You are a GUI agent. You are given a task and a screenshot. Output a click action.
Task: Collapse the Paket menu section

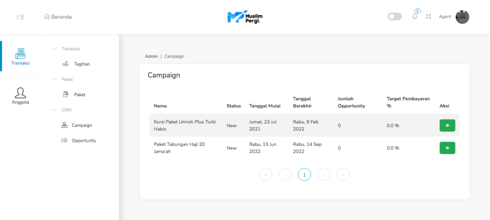54,79
